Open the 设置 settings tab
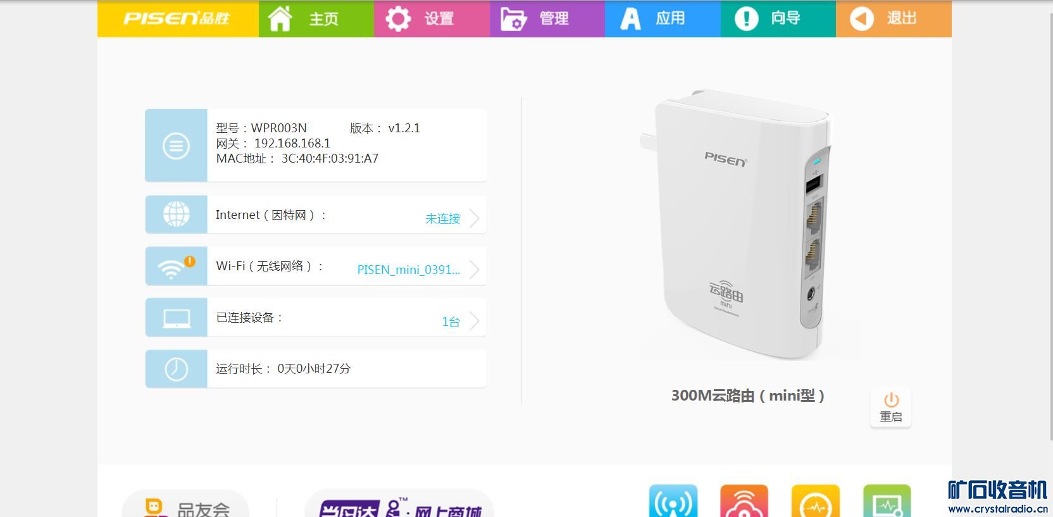 click(432, 18)
